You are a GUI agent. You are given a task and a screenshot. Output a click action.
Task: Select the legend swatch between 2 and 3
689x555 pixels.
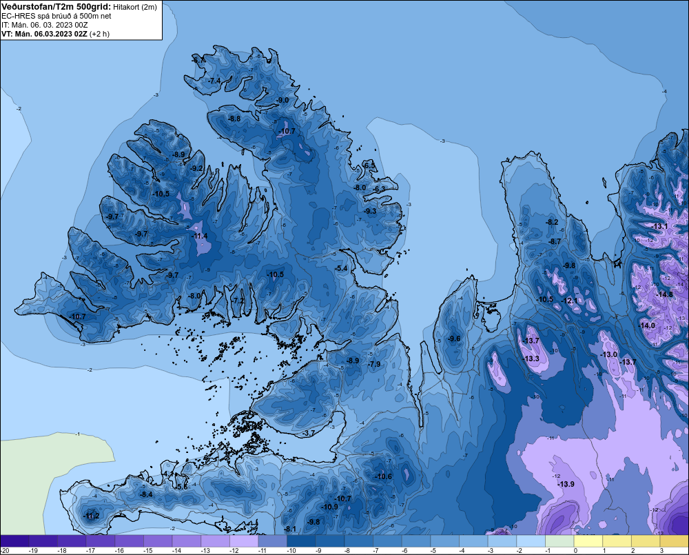point(646,541)
